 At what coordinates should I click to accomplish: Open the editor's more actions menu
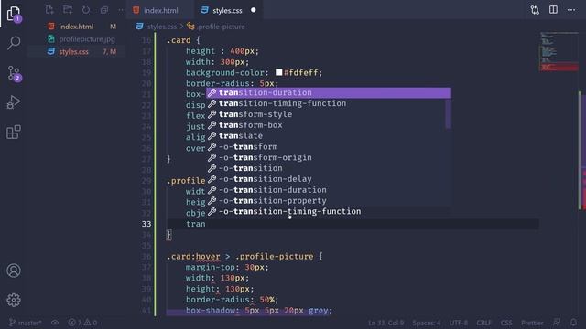click(x=571, y=10)
